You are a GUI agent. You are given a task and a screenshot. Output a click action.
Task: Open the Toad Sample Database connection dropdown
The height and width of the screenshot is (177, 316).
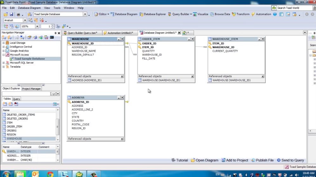[85, 14]
